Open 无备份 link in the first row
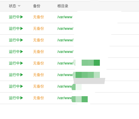 [39, 17]
